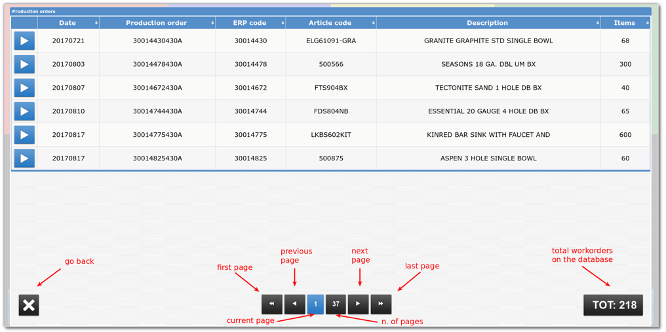
Task: Select current page number 1
Action: coord(315,304)
